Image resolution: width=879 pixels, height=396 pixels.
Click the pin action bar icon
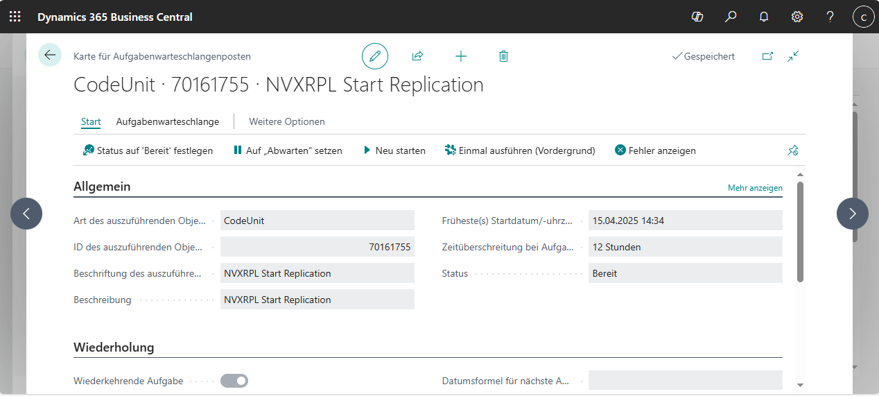pyautogui.click(x=793, y=150)
